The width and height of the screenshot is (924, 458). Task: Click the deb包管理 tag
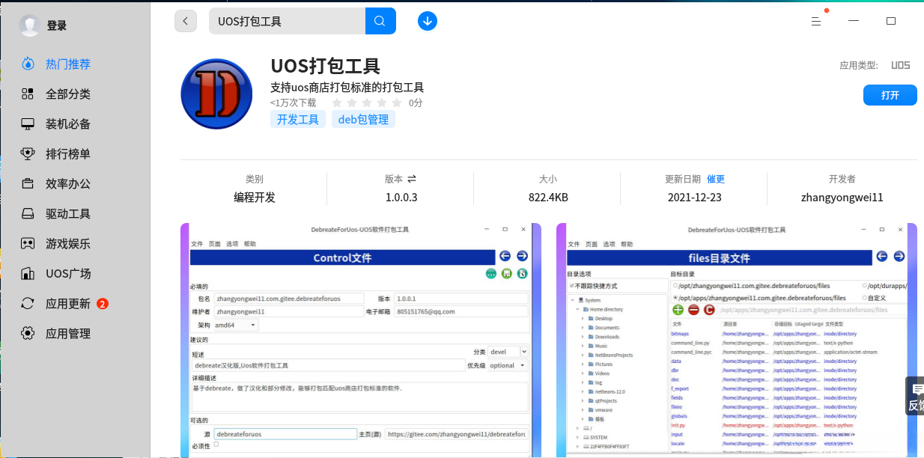pyautogui.click(x=363, y=119)
